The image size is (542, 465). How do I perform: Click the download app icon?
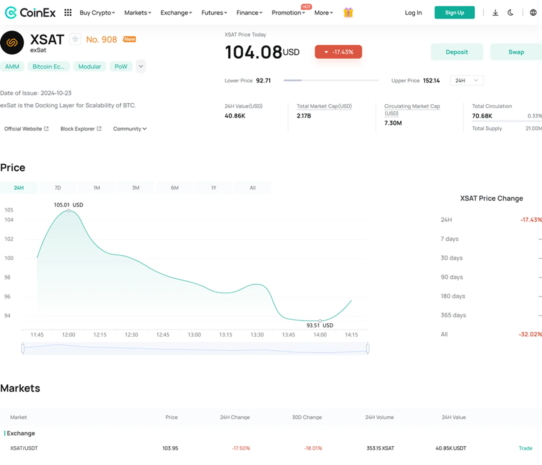pos(495,13)
